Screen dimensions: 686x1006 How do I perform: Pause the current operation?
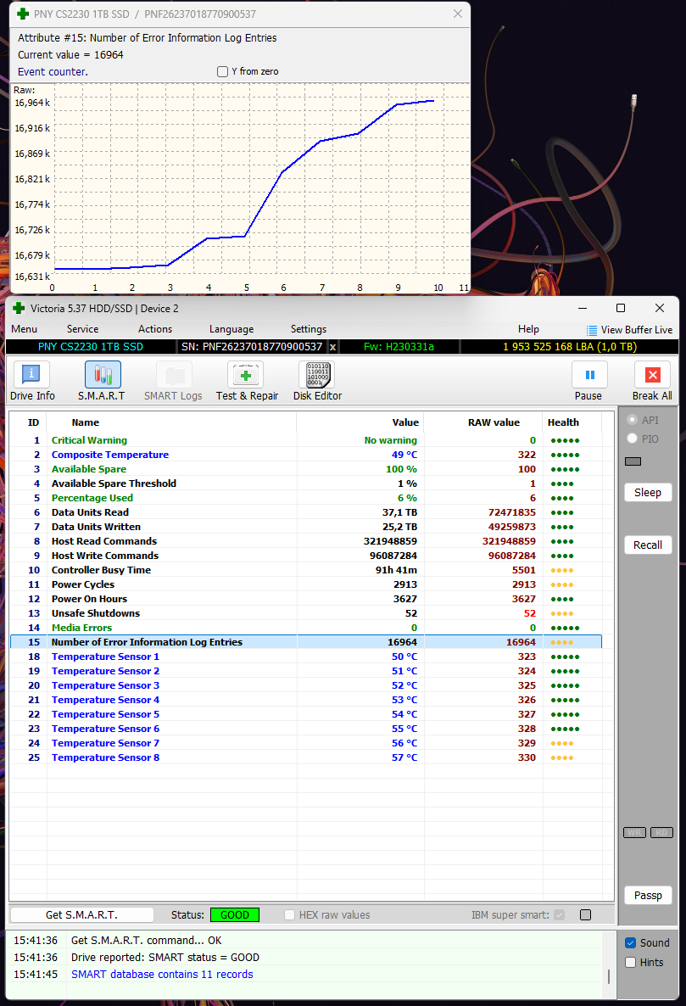click(588, 381)
